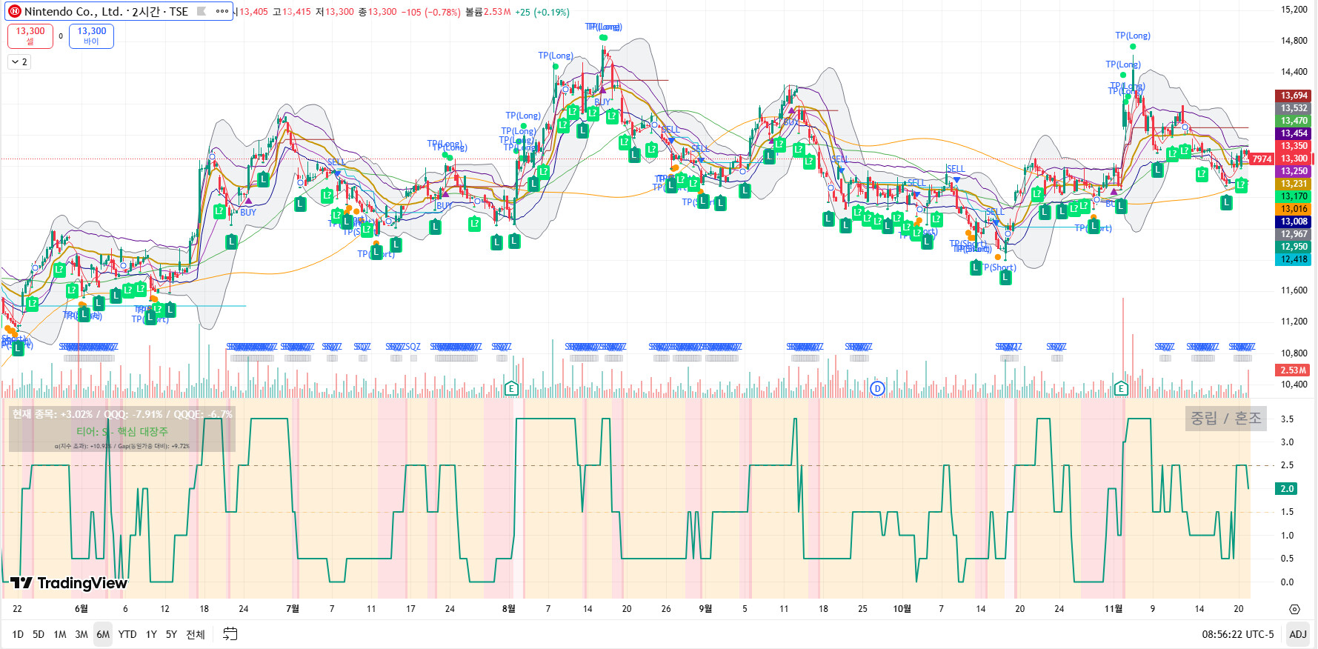
Task: Select the 5D time range
Action: [39, 634]
